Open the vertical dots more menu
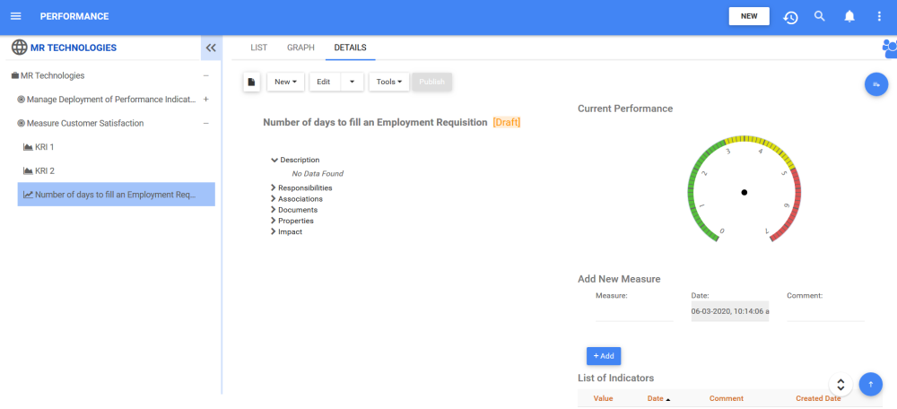The height and width of the screenshot is (409, 897). click(879, 16)
